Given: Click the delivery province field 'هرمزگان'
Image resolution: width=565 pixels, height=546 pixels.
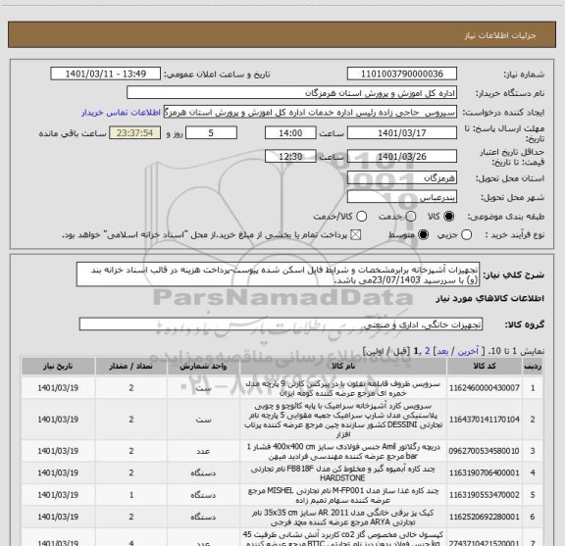Looking at the screenshot, I should [x=402, y=178].
